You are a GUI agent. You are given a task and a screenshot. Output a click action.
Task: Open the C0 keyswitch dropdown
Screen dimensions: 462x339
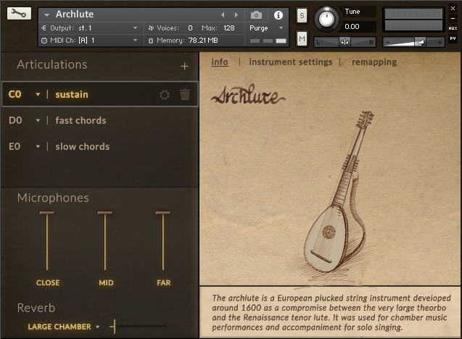[38, 94]
